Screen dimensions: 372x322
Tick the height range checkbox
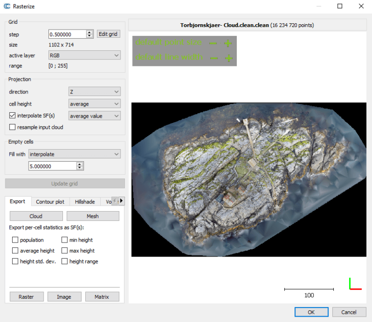click(x=64, y=261)
